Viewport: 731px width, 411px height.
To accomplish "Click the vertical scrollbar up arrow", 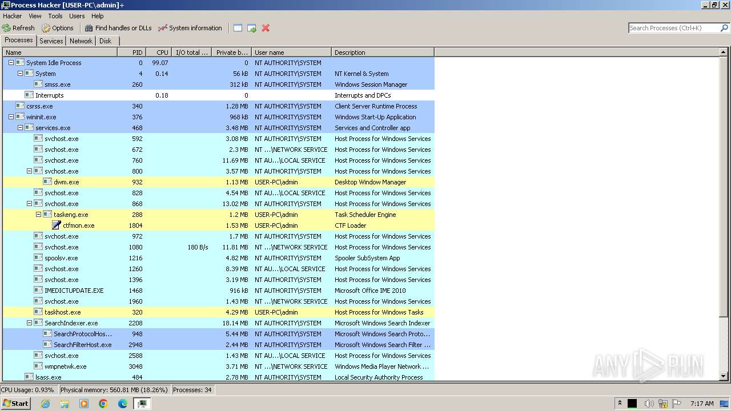I will coord(724,53).
